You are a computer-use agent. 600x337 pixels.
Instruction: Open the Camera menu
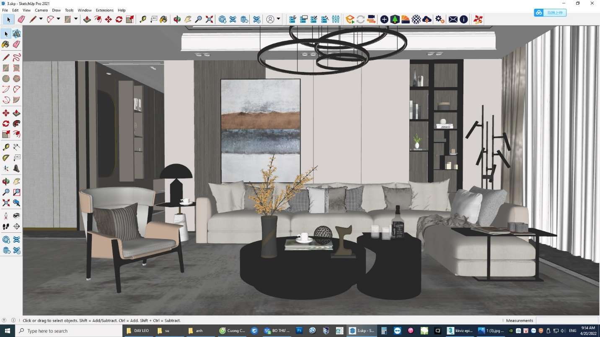point(41,10)
